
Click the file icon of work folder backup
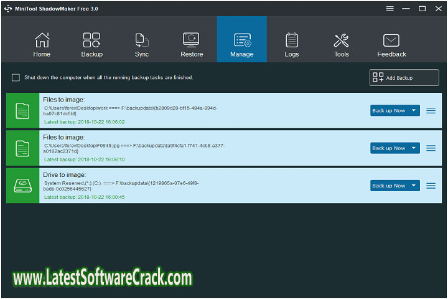22,111
